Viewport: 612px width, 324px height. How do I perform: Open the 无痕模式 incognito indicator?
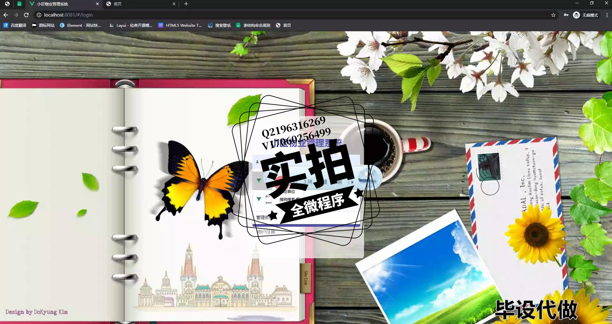[x=586, y=15]
